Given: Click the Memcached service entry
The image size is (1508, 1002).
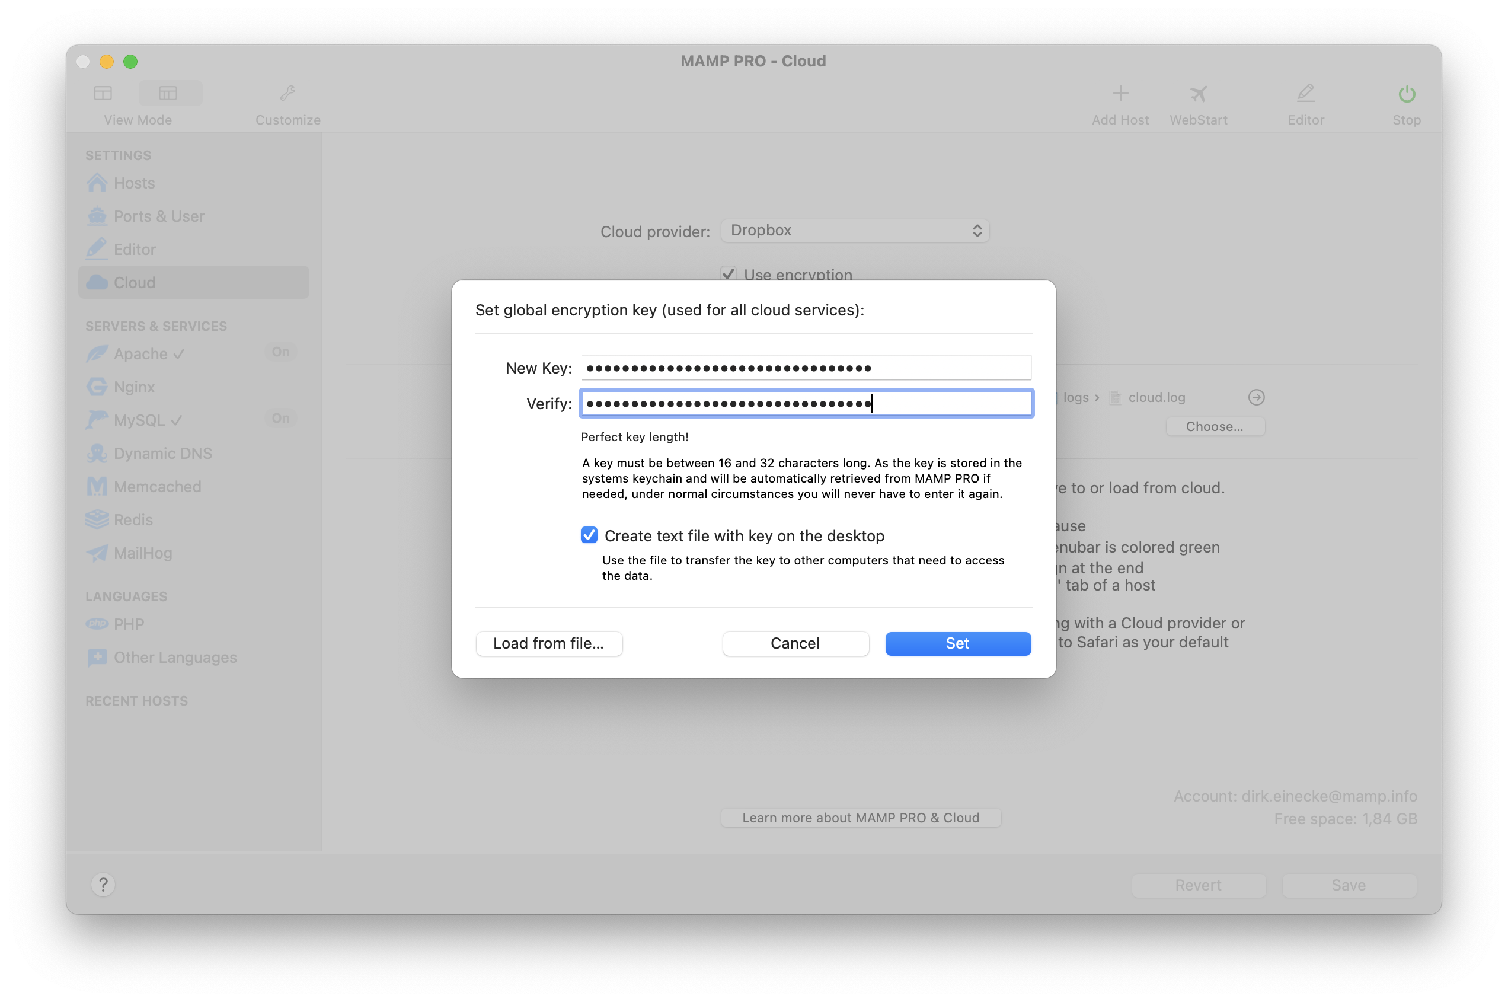Looking at the screenshot, I should (157, 486).
